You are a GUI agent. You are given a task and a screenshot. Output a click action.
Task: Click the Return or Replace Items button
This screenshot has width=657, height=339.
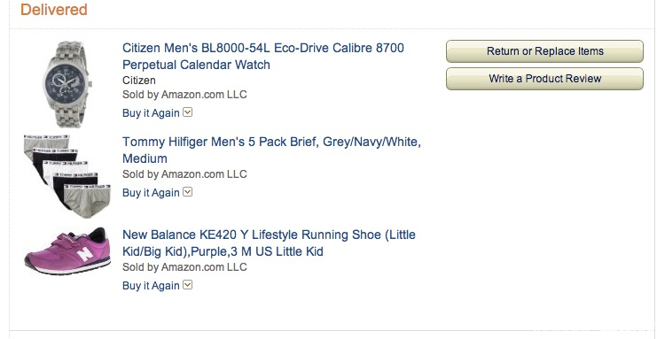[544, 51]
